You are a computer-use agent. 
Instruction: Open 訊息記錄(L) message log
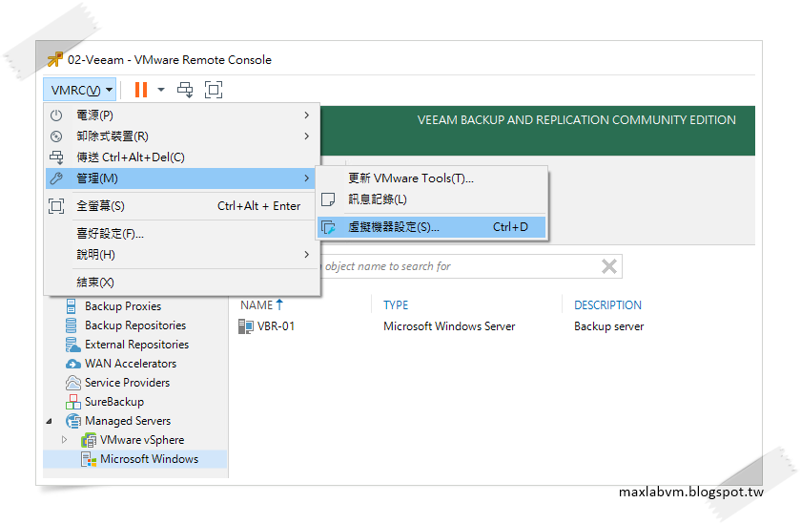[x=432, y=199]
